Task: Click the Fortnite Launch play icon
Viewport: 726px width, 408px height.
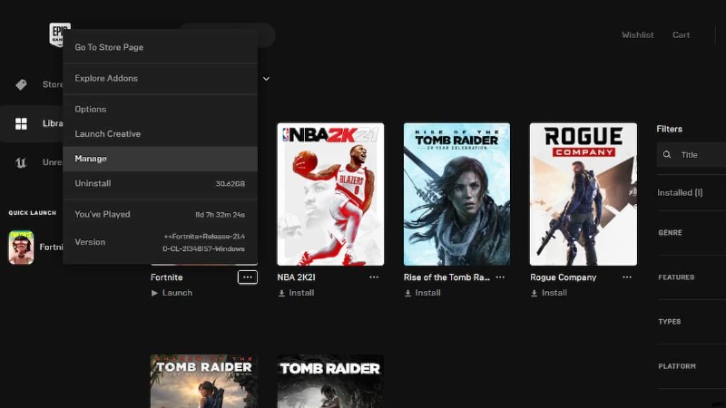Action: point(154,293)
